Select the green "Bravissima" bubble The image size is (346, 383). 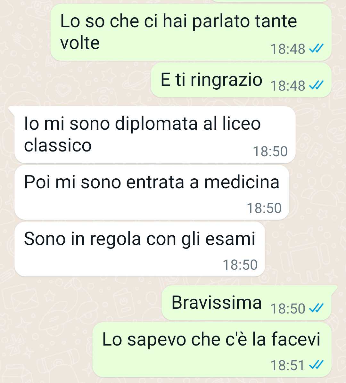246,303
